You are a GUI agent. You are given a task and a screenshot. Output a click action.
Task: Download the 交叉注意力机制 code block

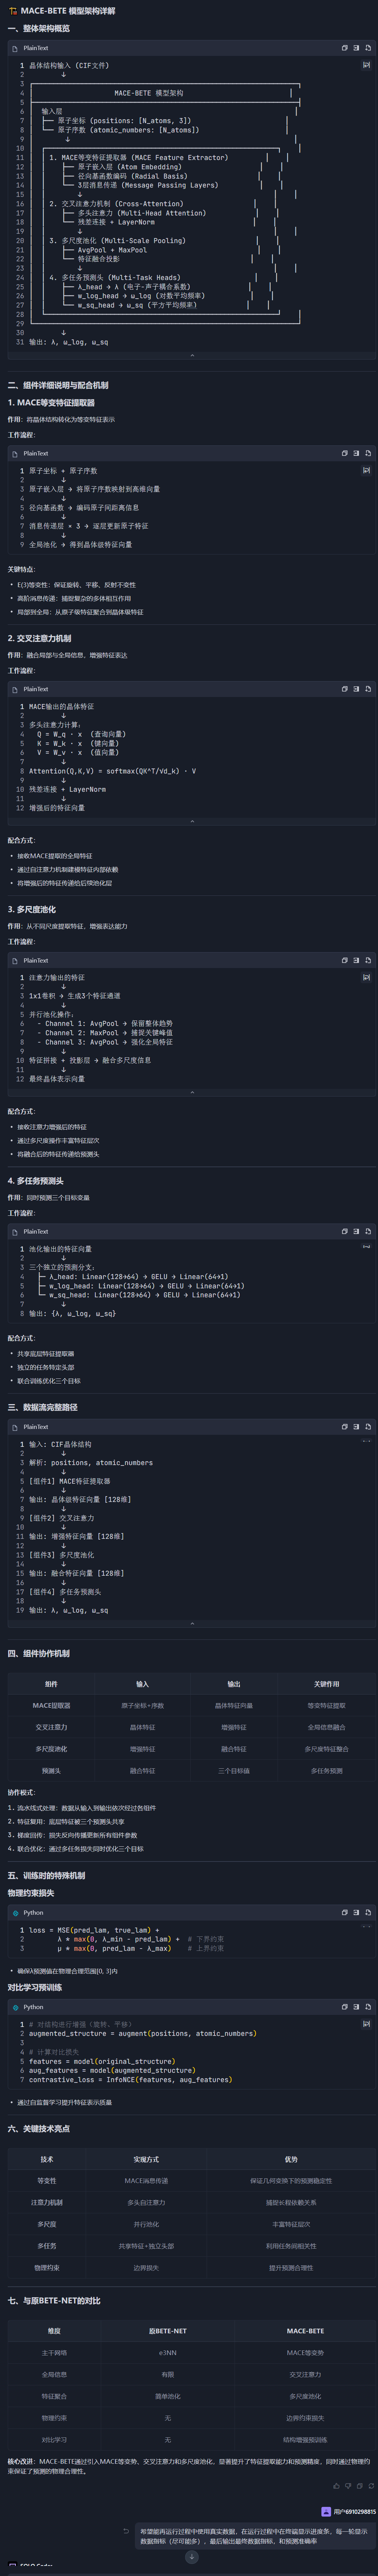pyautogui.click(x=368, y=689)
